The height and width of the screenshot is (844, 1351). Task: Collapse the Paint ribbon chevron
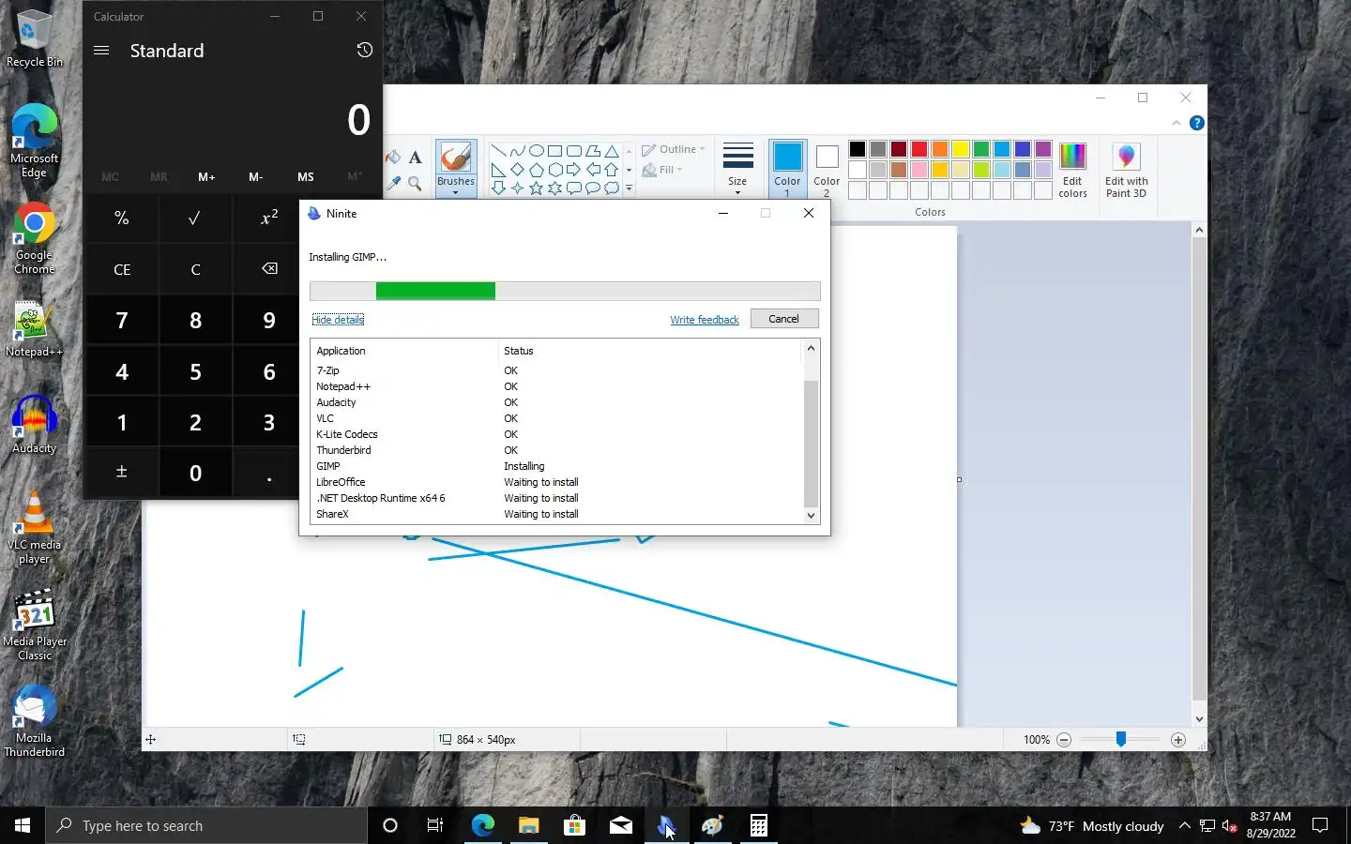pyautogui.click(x=1176, y=123)
